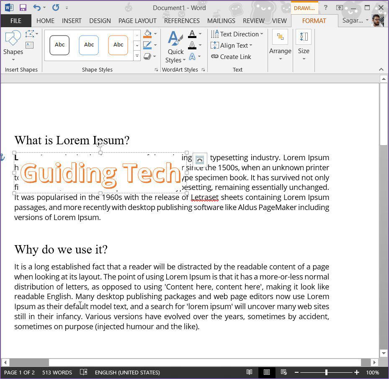Apply the orange outline Abc shape style
The image size is (389, 379).
pyautogui.click(x=118, y=45)
